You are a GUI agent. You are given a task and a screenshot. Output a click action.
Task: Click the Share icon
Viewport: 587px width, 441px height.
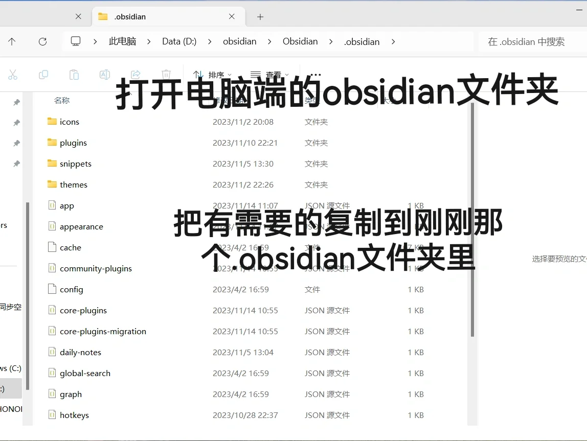[136, 75]
